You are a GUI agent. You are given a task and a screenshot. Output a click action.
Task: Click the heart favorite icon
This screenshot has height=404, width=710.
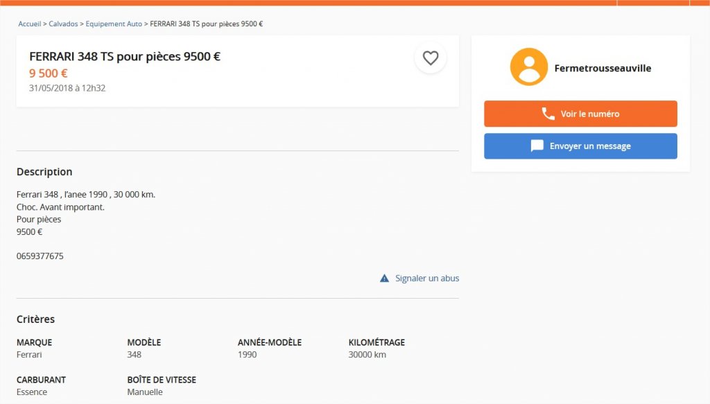click(430, 58)
